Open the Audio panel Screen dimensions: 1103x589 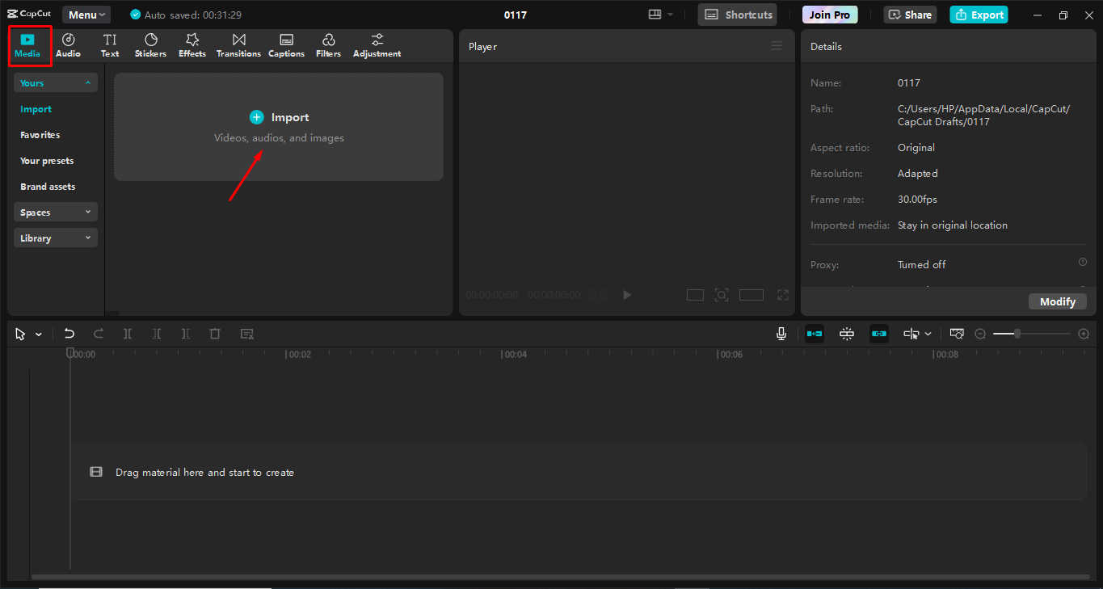tap(68, 44)
